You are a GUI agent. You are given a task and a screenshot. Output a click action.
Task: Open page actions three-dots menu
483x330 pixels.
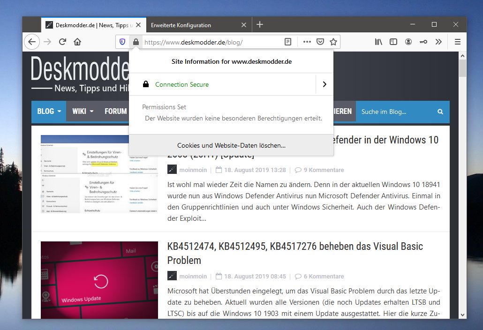pyautogui.click(x=307, y=42)
